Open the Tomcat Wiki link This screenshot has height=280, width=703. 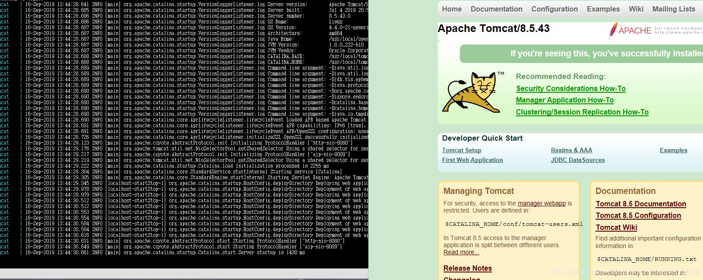(616, 227)
